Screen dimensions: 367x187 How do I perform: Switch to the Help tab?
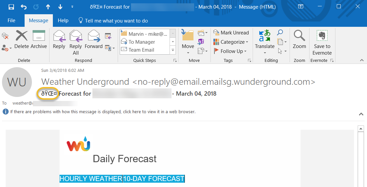click(x=63, y=21)
